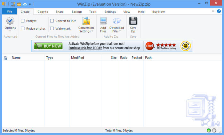Open the Tools tab

[x=93, y=12]
